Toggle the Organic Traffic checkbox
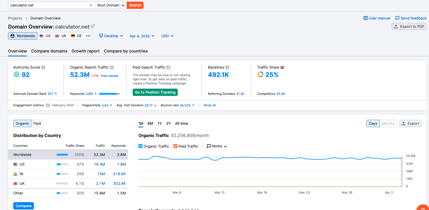Image resolution: width=429 pixels, height=210 pixels. [140, 146]
